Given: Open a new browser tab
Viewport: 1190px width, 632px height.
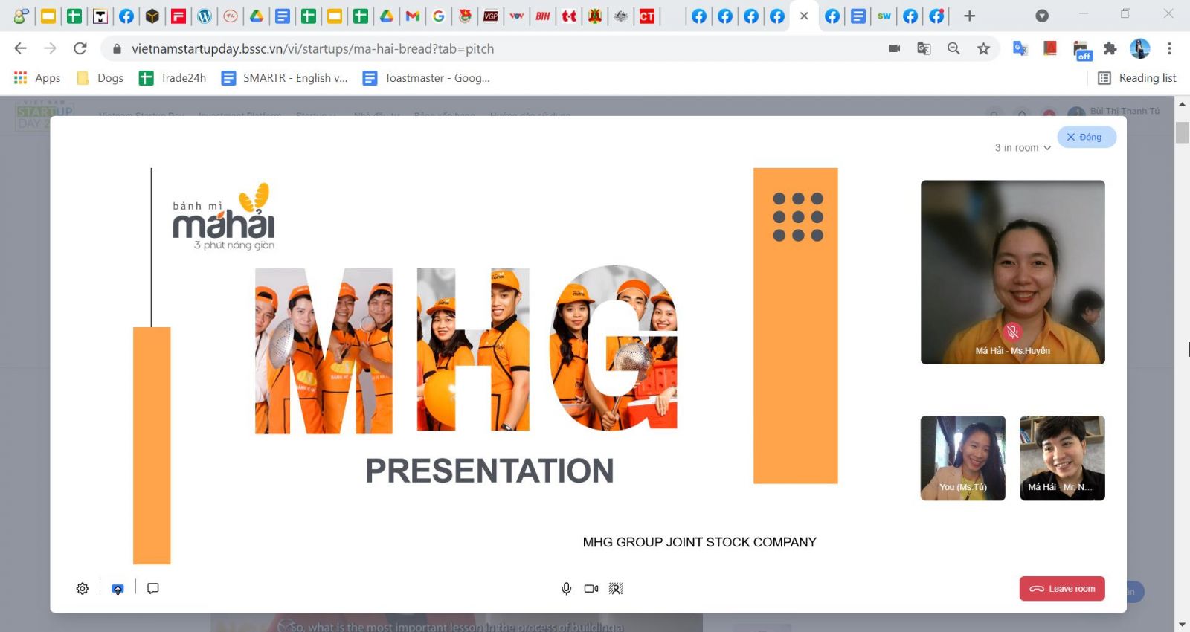Looking at the screenshot, I should tap(969, 16).
